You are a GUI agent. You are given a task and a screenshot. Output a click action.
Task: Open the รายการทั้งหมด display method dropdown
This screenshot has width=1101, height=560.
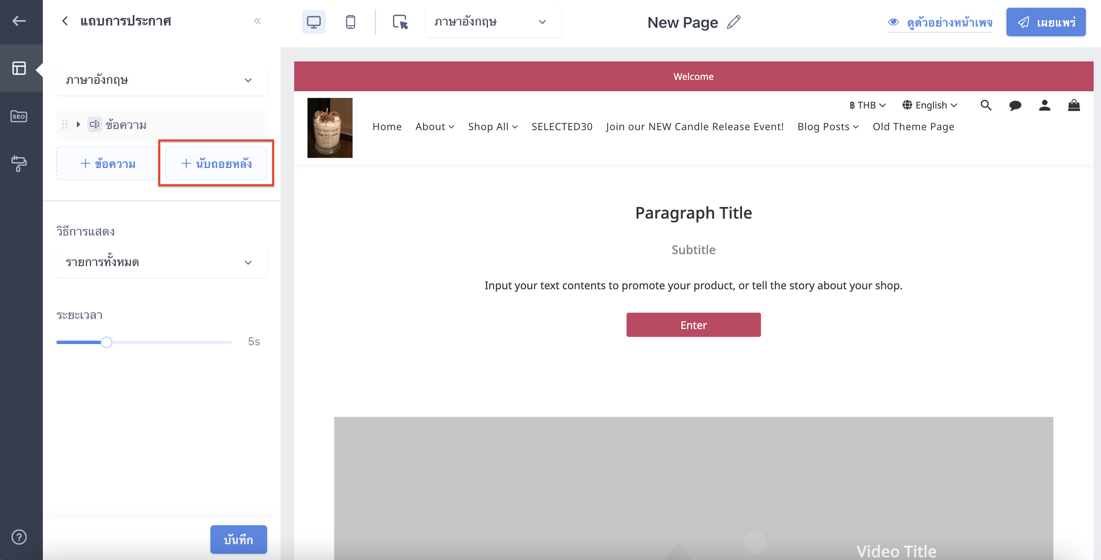tap(161, 262)
